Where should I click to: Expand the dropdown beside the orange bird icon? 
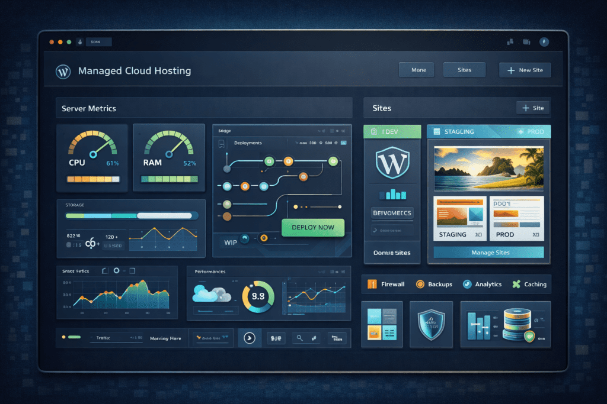click(211, 337)
